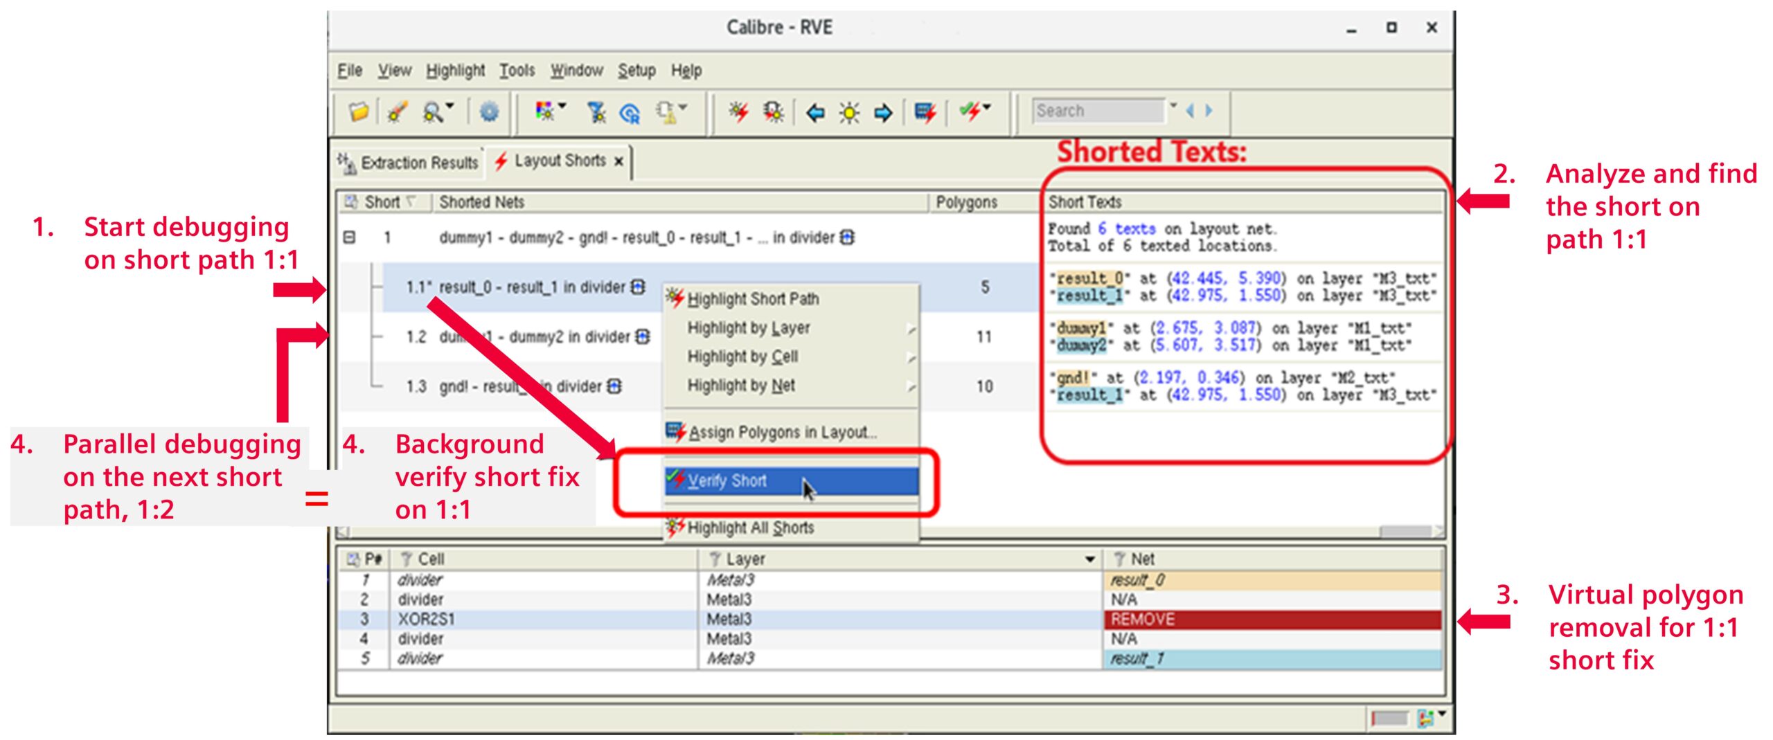Open the Layer column dropdown arrow
The height and width of the screenshot is (740, 1773).
(1090, 559)
